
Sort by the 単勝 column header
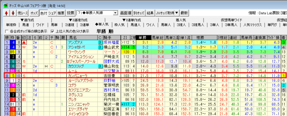[142, 37]
